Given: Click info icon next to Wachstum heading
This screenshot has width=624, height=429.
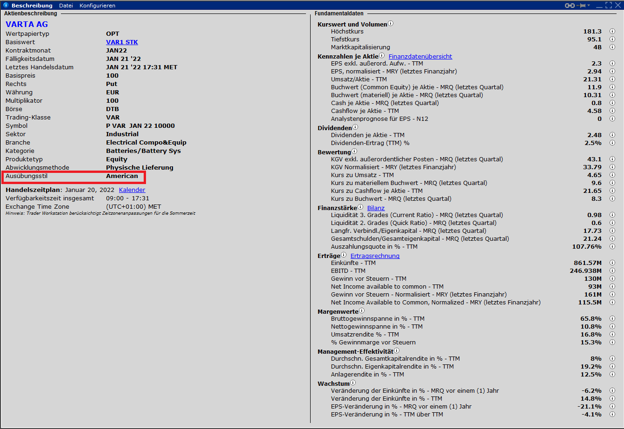Looking at the screenshot, I should tap(352, 383).
